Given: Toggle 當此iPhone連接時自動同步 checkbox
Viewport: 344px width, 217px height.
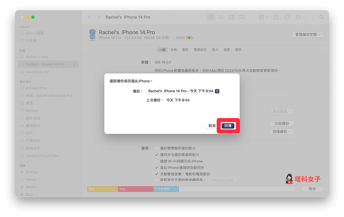Looking at the screenshot, I should [157, 168].
